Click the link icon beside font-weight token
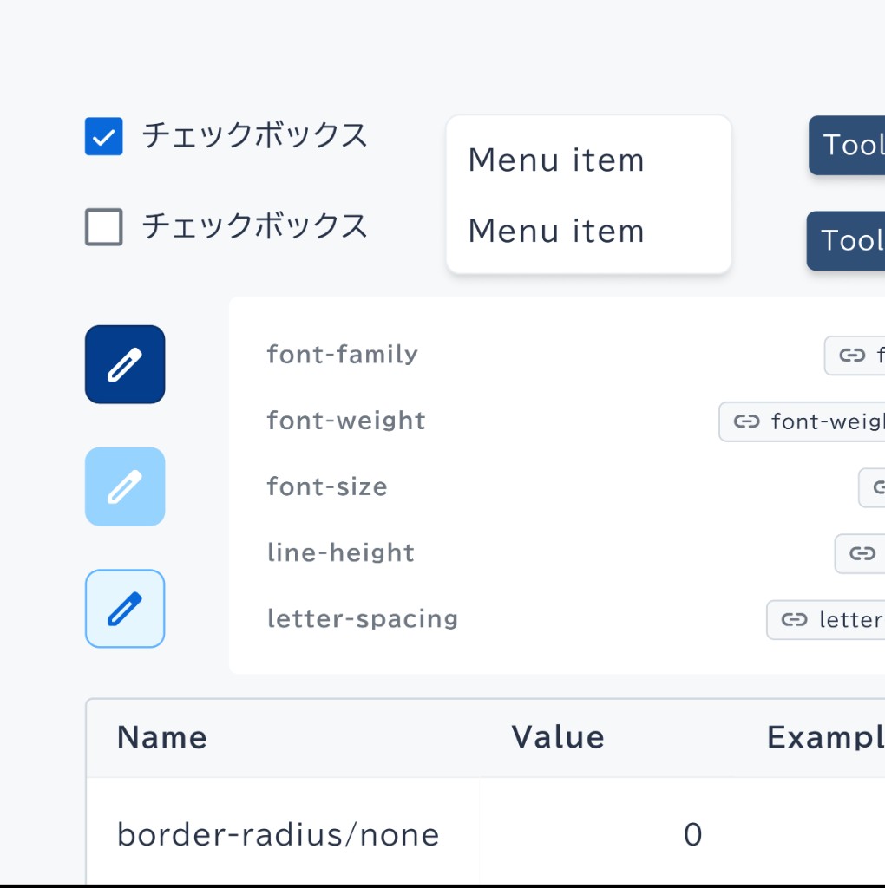This screenshot has width=885, height=888. [x=746, y=421]
